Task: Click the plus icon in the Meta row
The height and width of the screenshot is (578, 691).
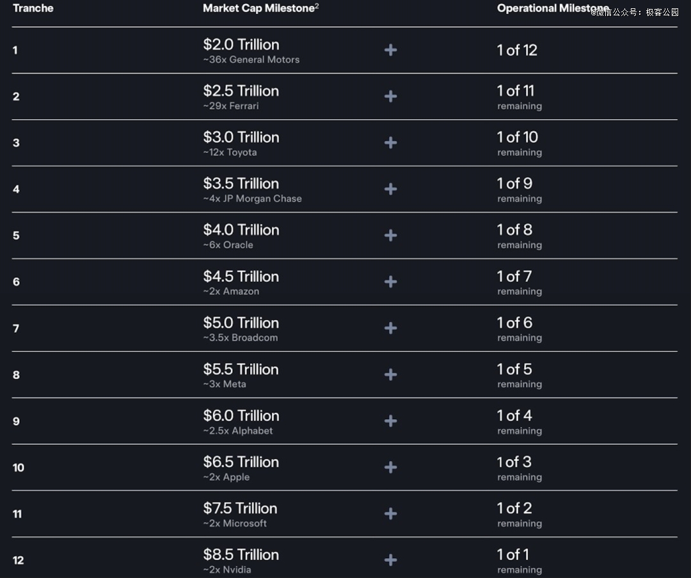Action: pos(390,374)
